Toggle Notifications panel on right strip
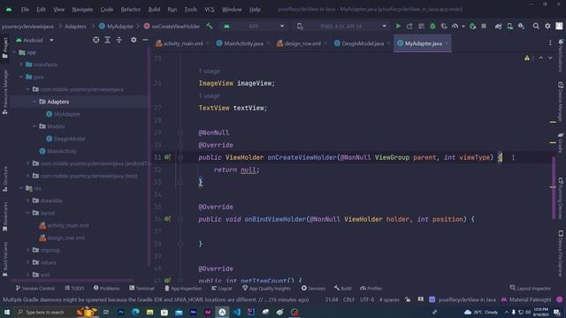The image size is (566, 318). tap(561, 55)
